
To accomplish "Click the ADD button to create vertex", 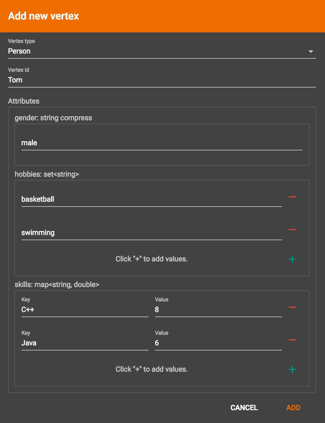I will coord(293,408).
